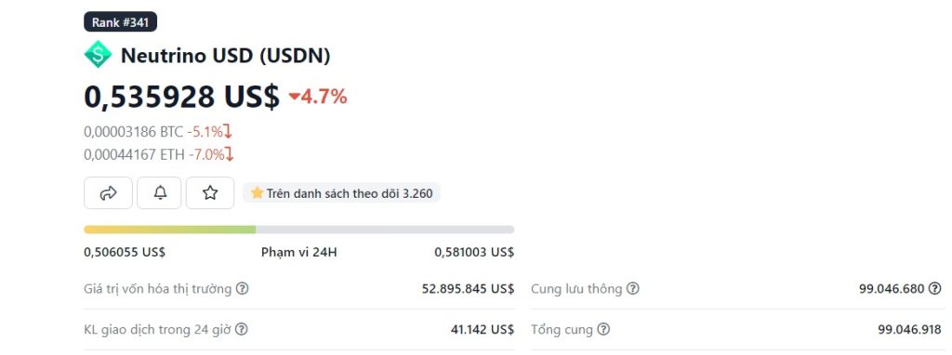Click the red 4.7% price change indicator
This screenshot has width=952, height=355.
tap(318, 96)
